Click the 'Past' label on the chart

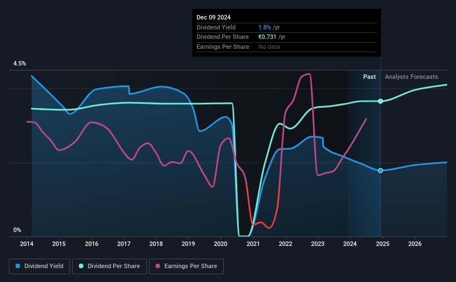pos(369,77)
